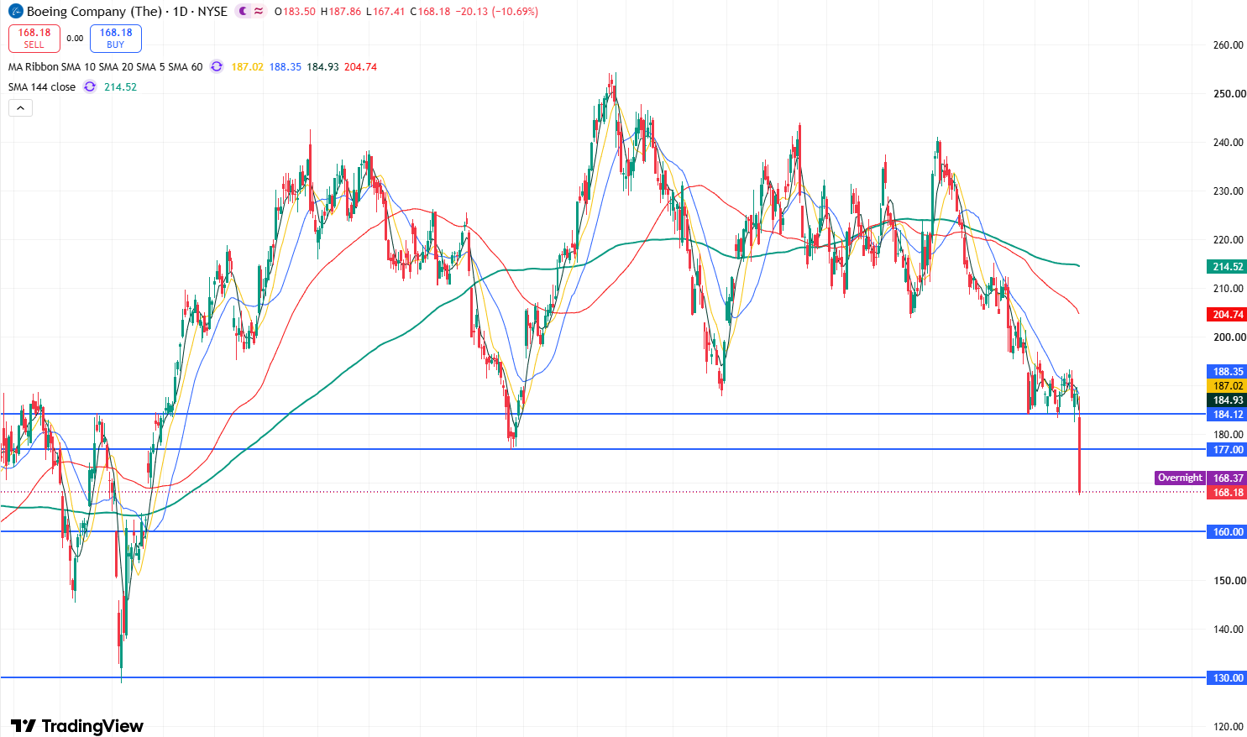This screenshot has height=737, width=1247.
Task: Click the purple Overnight label
Action: tap(1180, 478)
